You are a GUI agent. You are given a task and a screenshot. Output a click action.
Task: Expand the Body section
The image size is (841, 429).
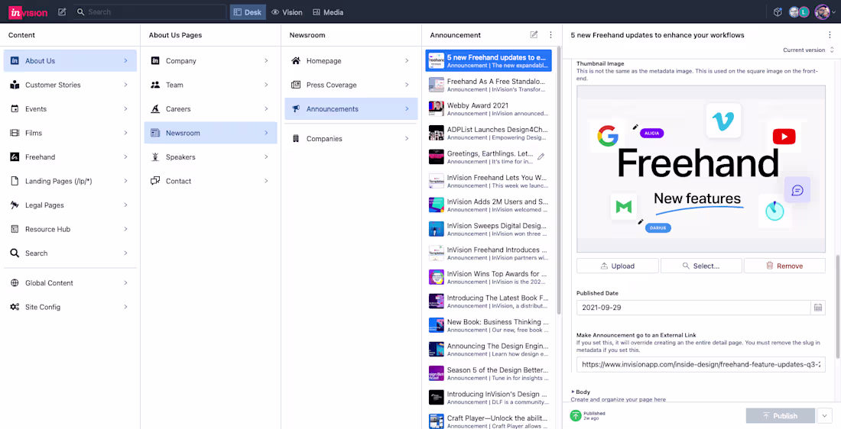(580, 392)
